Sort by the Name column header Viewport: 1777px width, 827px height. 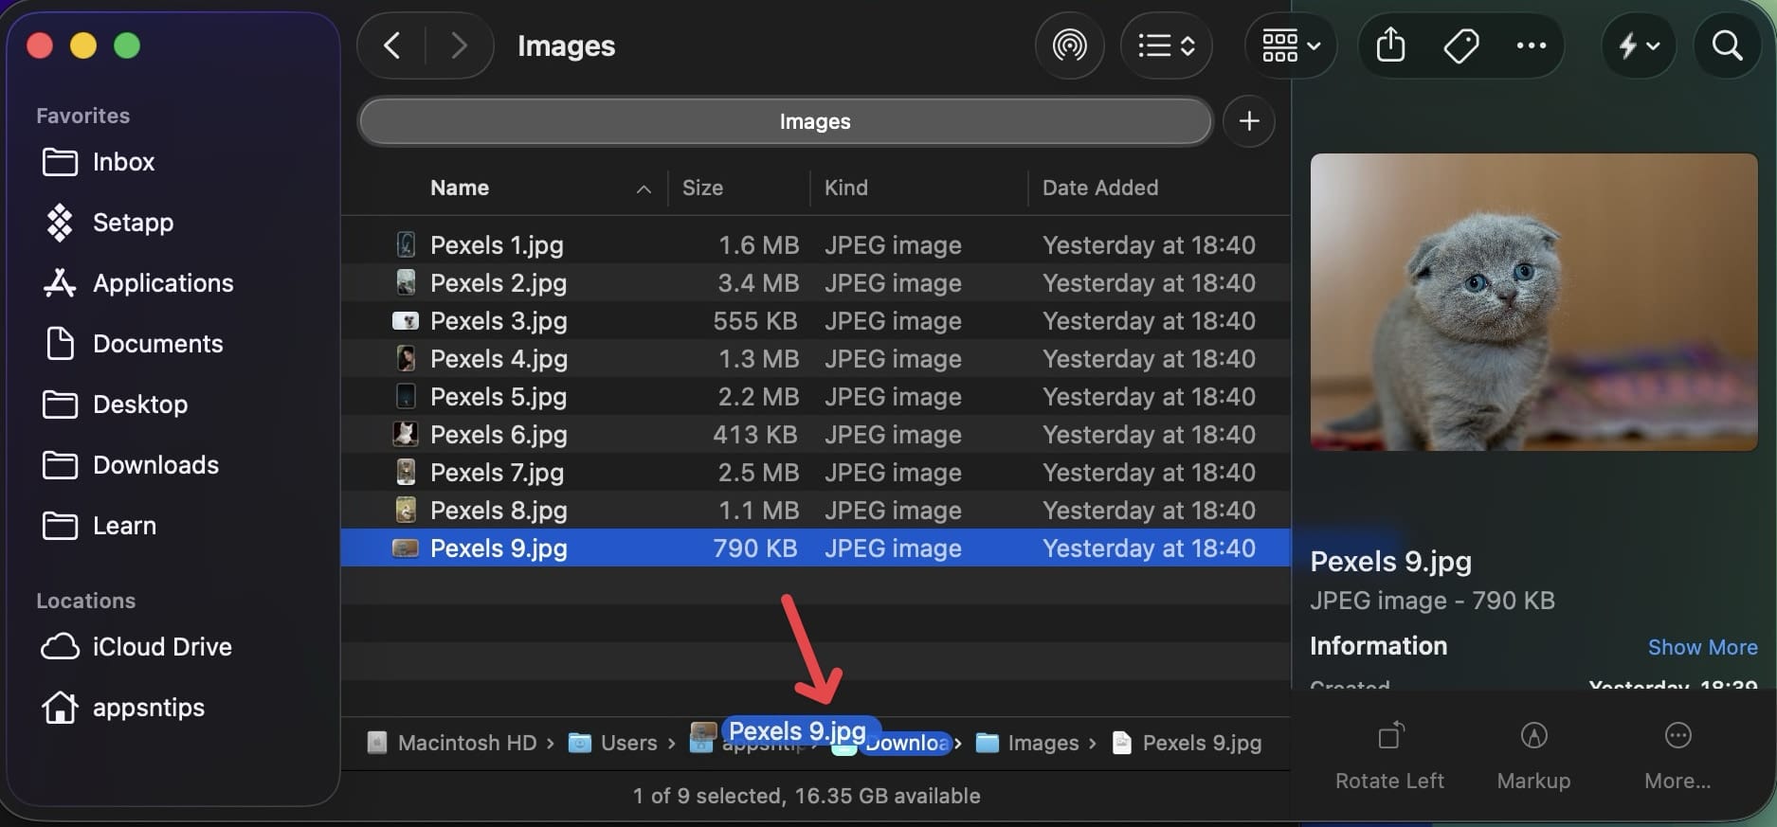point(460,188)
